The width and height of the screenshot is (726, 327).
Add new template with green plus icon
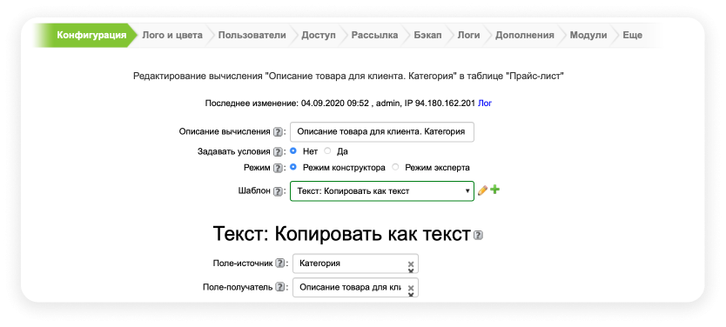495,190
